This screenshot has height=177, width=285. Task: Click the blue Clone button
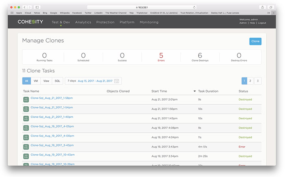(255, 41)
